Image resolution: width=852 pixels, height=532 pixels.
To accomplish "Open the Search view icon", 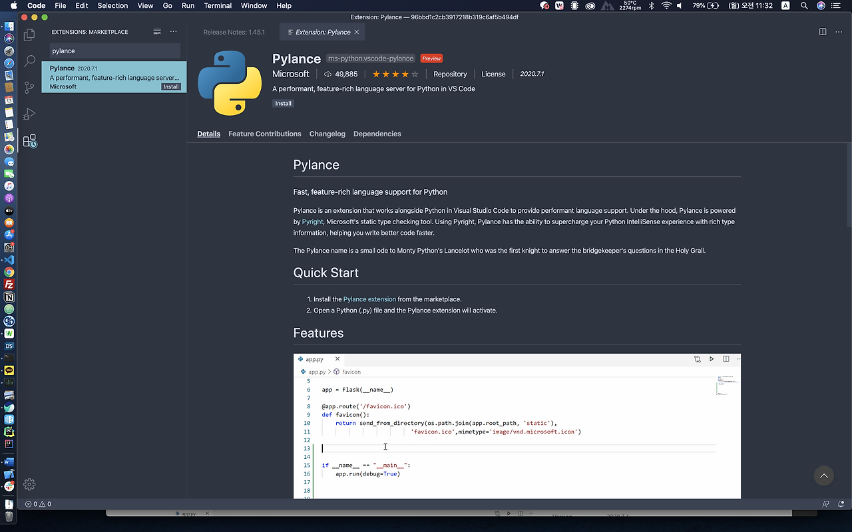I will tap(29, 60).
